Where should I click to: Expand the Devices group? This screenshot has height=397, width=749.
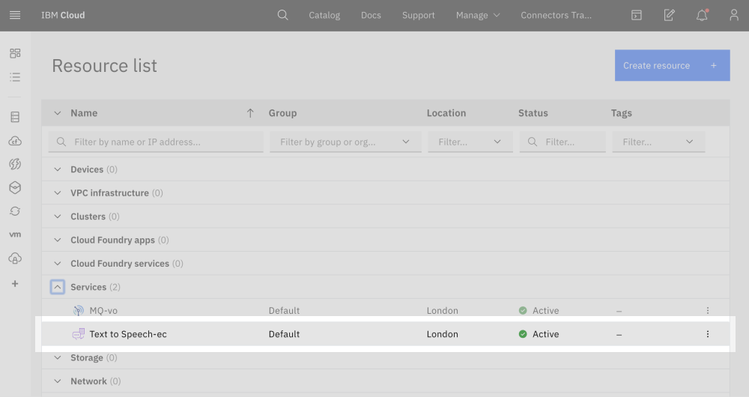click(58, 169)
